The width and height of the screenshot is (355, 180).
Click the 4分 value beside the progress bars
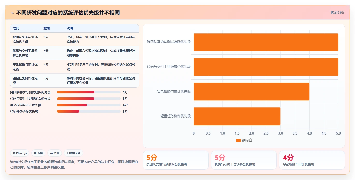click(125, 105)
